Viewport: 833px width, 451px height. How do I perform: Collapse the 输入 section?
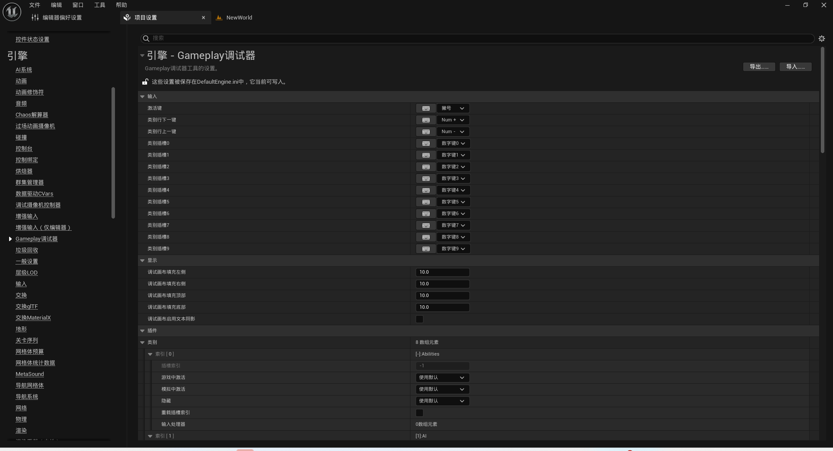[142, 97]
